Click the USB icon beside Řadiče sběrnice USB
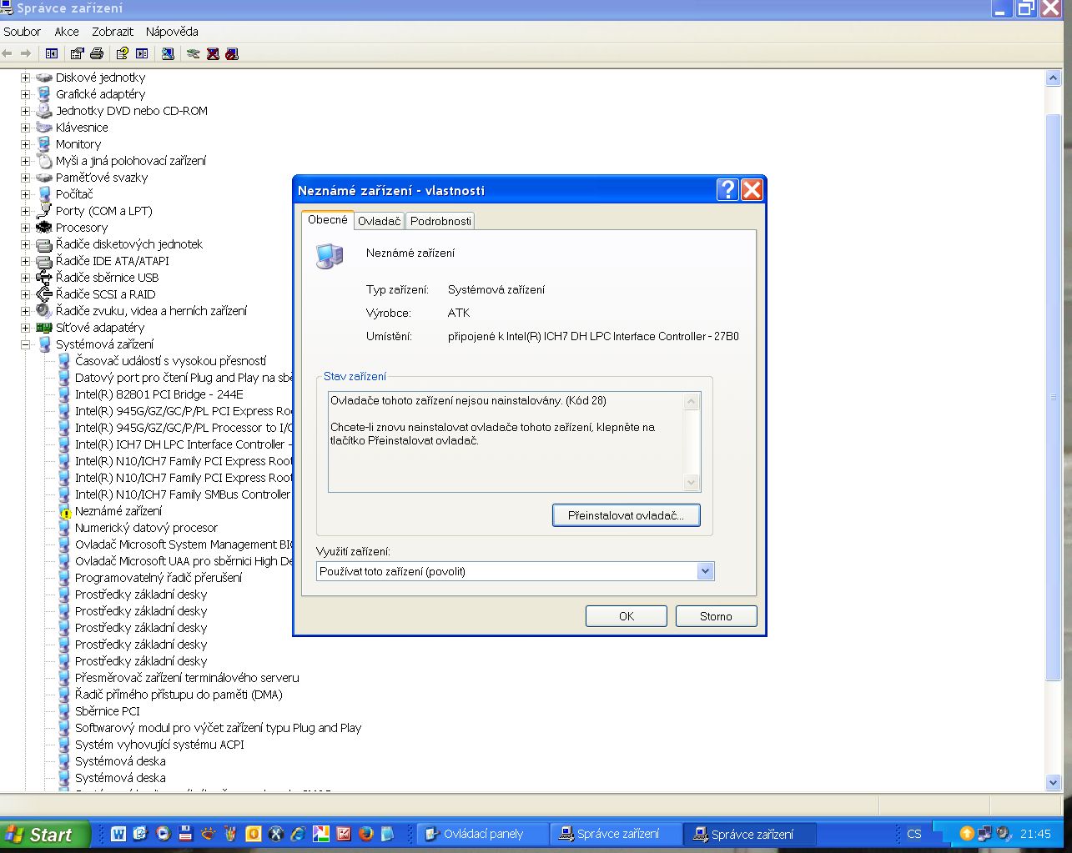The height and width of the screenshot is (853, 1072). point(44,278)
